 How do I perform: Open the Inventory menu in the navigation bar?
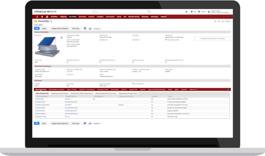[82, 17]
